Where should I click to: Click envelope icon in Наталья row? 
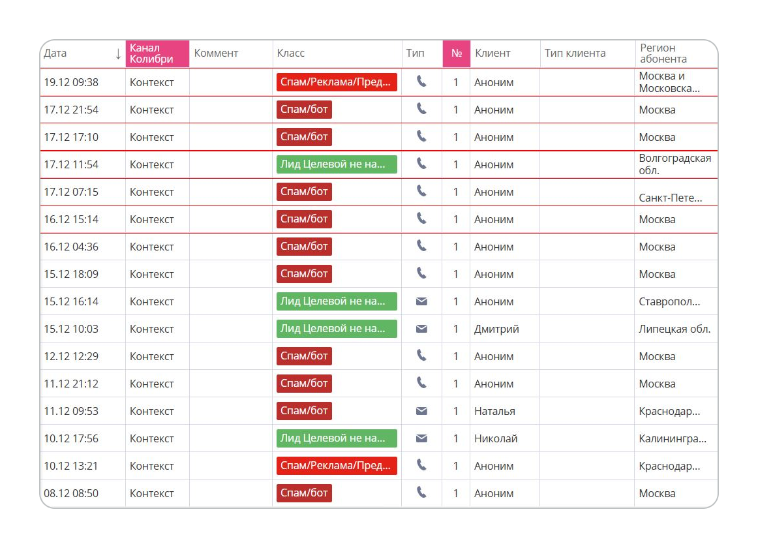(x=421, y=411)
